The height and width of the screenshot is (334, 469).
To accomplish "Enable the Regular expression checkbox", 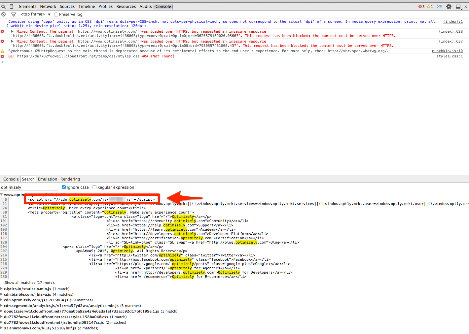I will click(x=94, y=187).
